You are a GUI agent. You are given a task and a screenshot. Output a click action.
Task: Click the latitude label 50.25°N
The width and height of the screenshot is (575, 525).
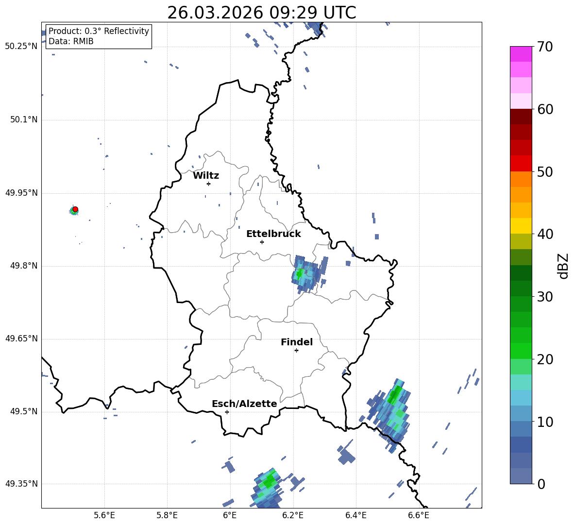pos(21,47)
